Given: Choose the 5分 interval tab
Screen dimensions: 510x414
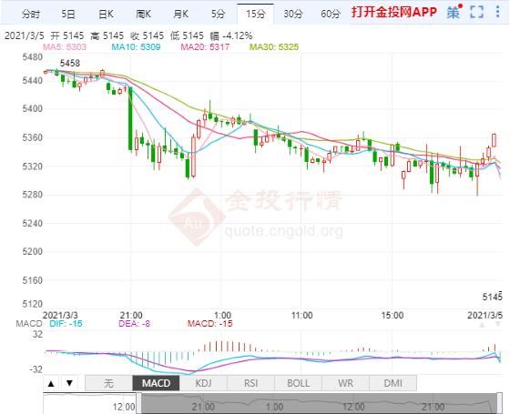Looking at the screenshot, I should [218, 14].
